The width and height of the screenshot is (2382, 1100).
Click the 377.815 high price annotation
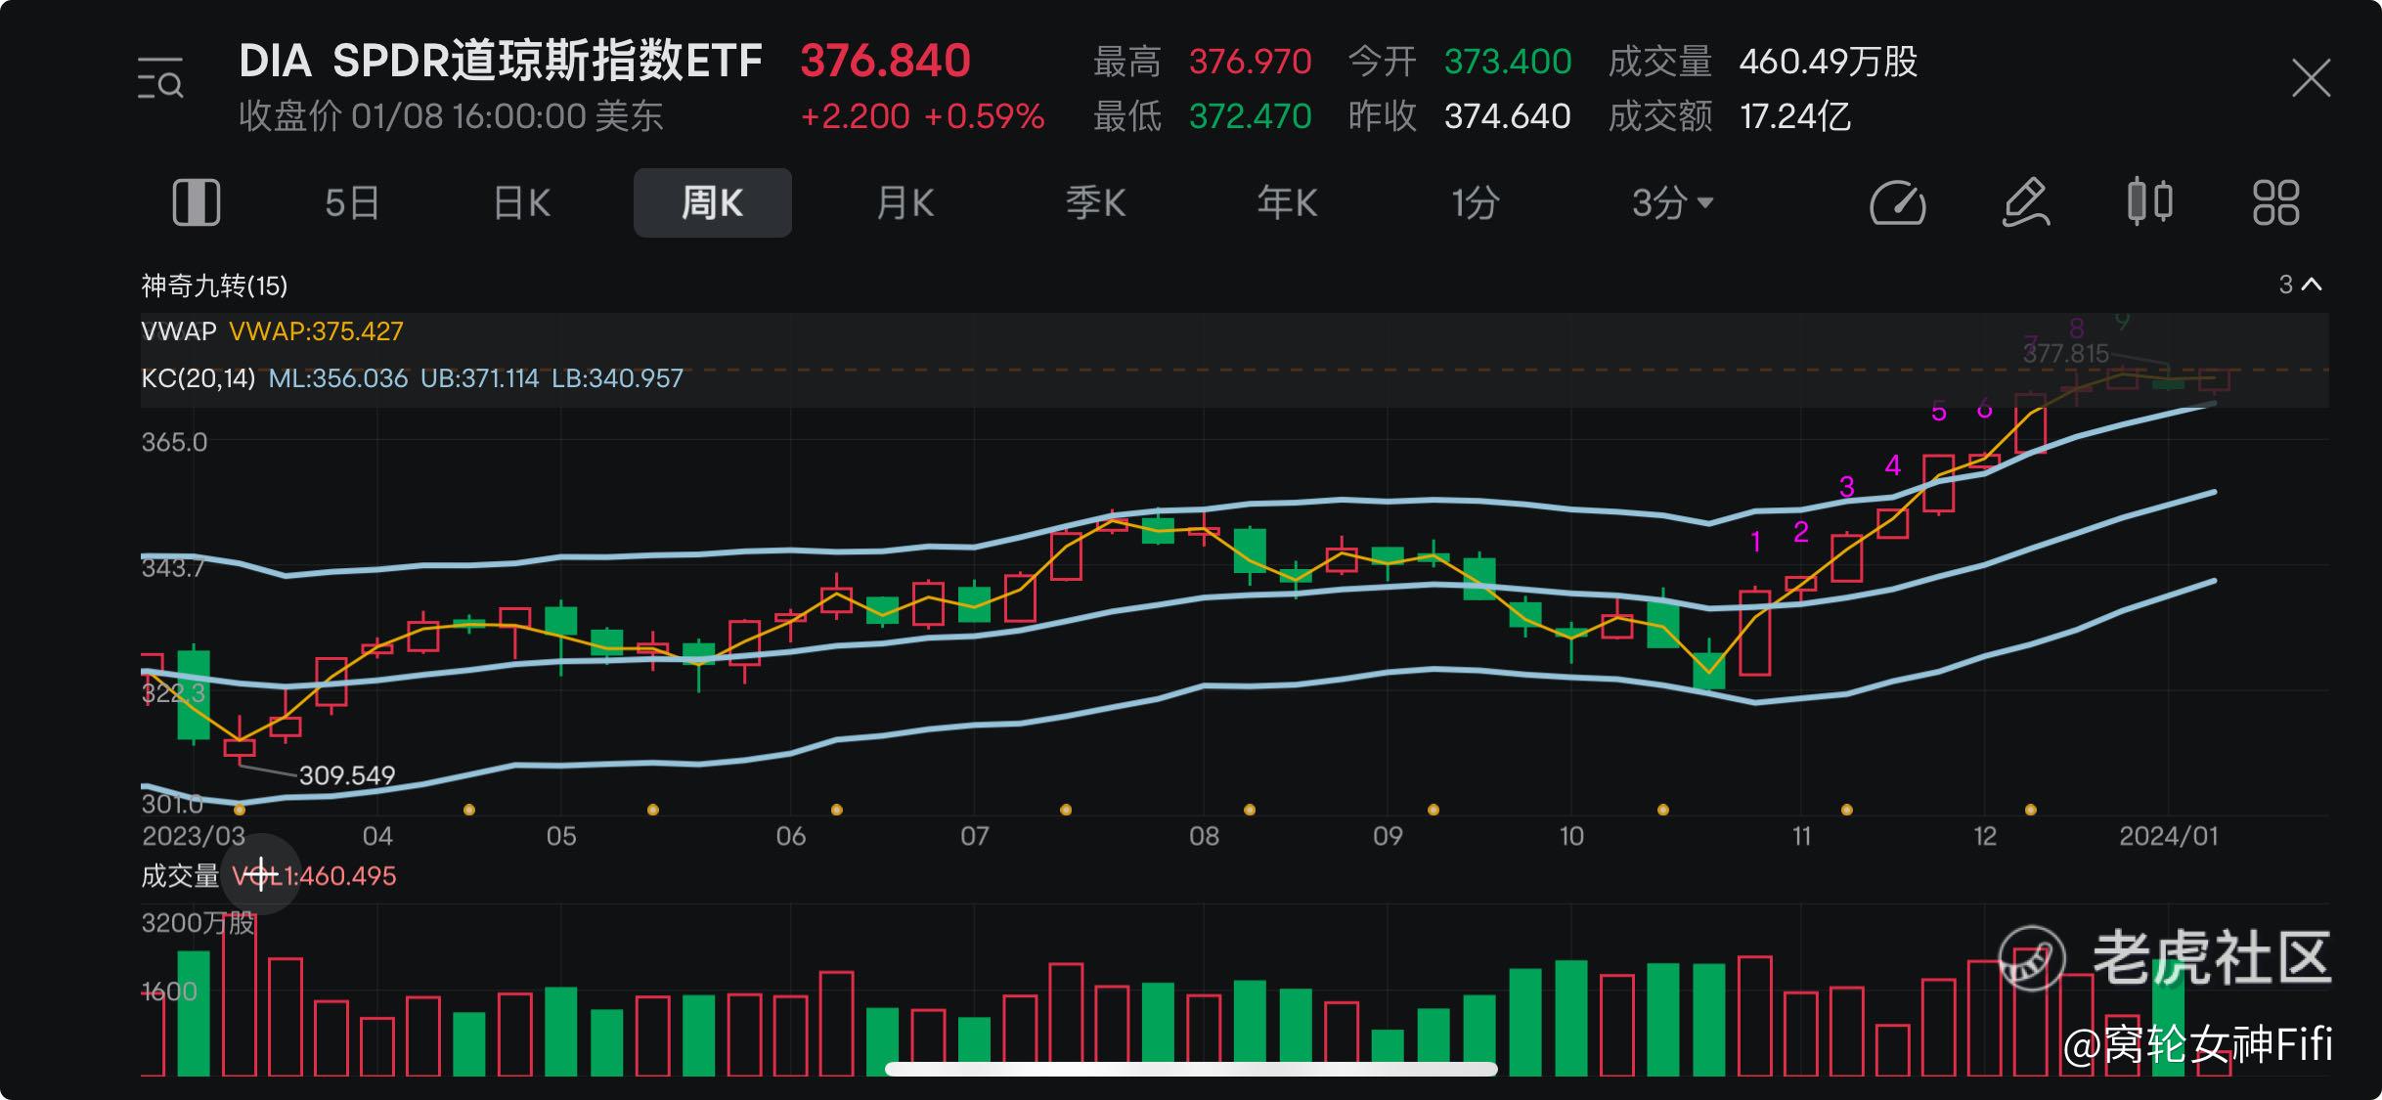click(2065, 353)
